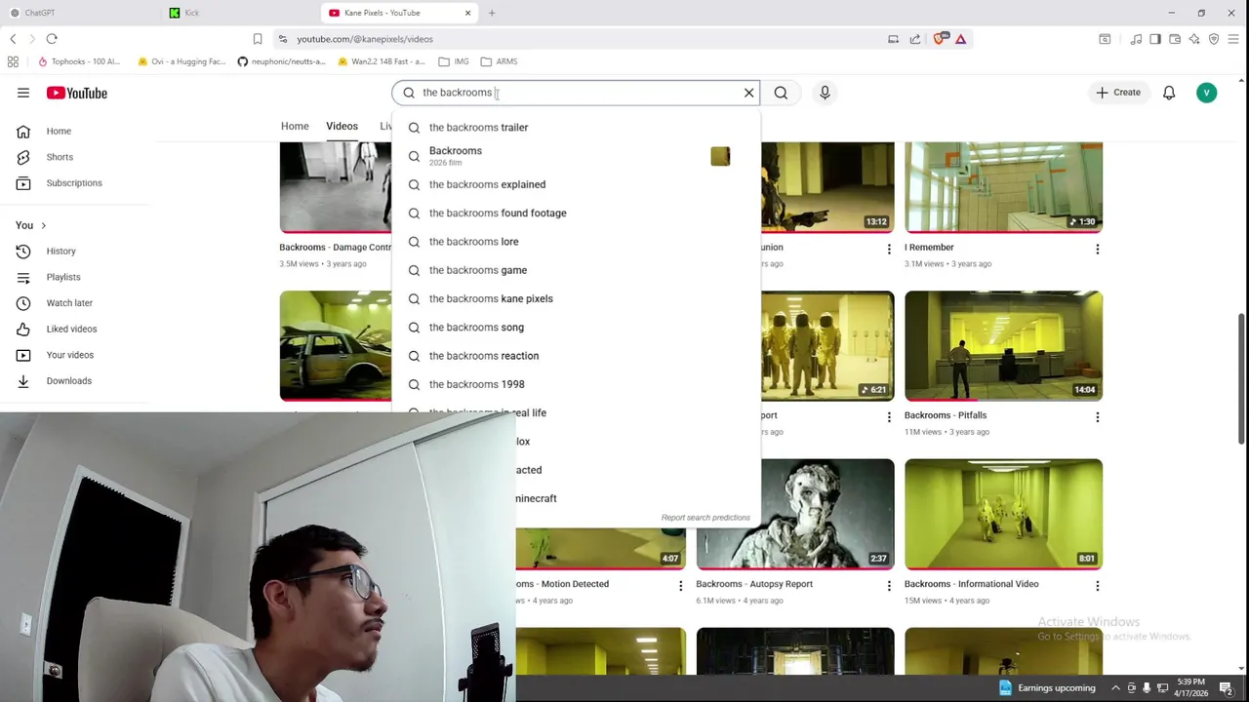
Task: Choose suggestion 'the backrooms found footage'
Action: coord(576,213)
